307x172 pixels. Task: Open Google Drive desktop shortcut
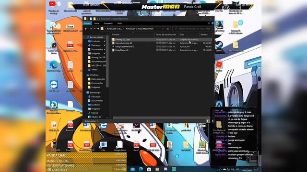[120, 146]
